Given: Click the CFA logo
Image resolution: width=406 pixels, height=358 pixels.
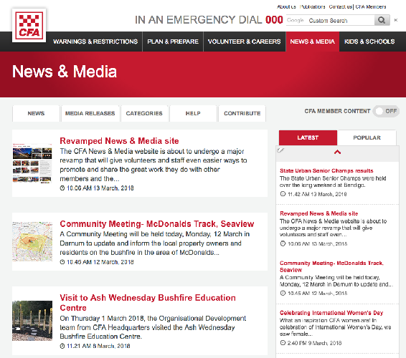Looking at the screenshot, I should coord(29,25).
